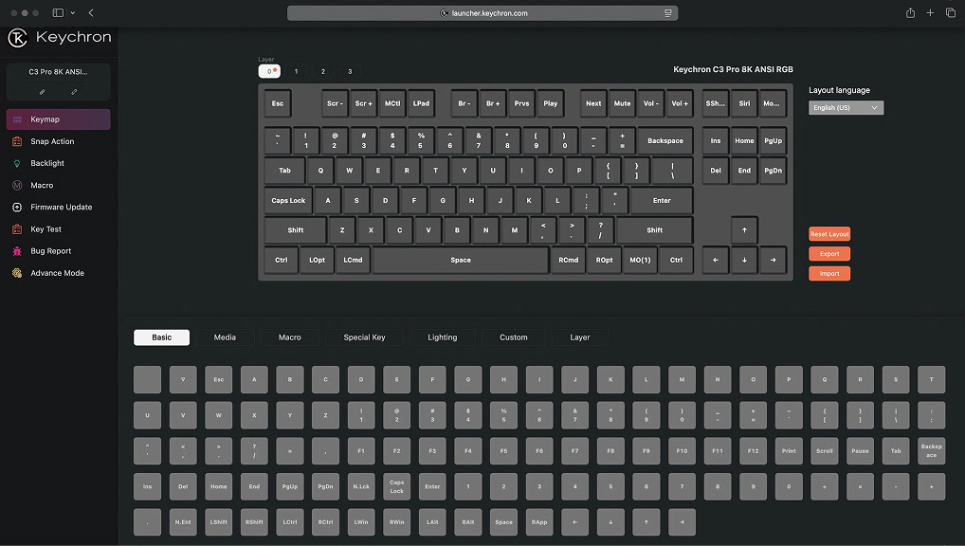Select the Macro icon in the sidebar
This screenshot has width=965, height=546.
pyautogui.click(x=17, y=185)
